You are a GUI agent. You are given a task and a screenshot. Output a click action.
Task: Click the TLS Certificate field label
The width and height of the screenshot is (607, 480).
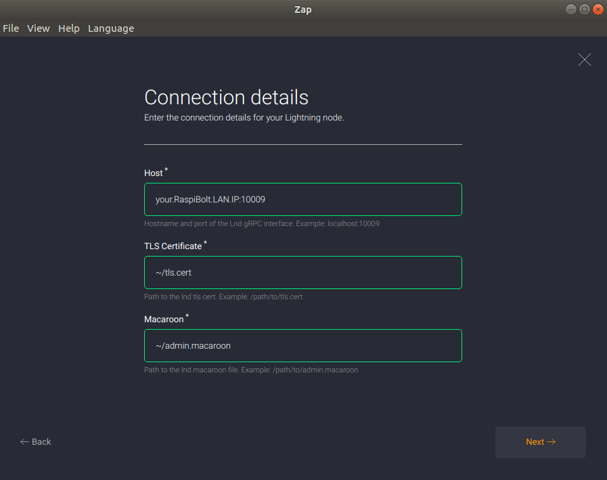pyautogui.click(x=173, y=246)
